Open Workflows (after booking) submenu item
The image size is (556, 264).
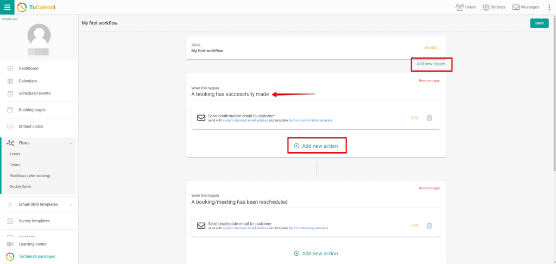tap(30, 176)
